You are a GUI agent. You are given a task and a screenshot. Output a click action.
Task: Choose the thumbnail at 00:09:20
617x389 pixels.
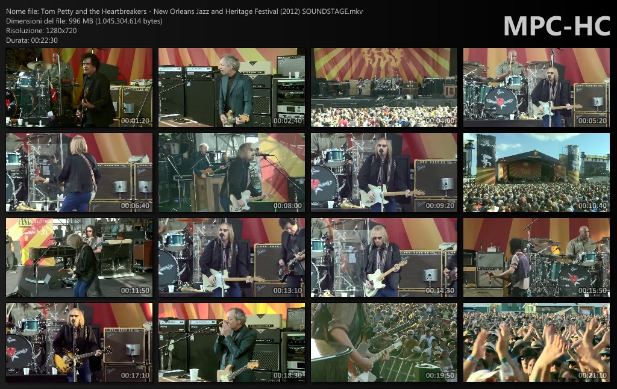pyautogui.click(x=384, y=173)
